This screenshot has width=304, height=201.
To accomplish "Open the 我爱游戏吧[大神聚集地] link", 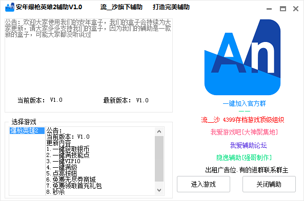I will [245, 132].
